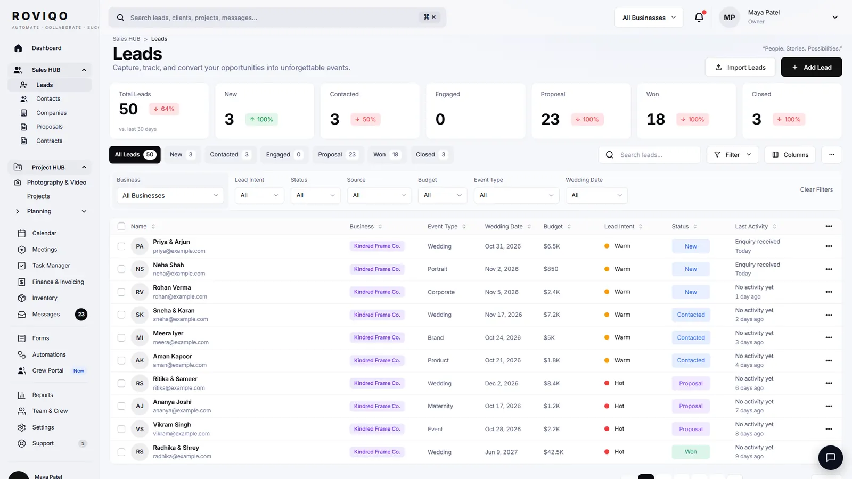The image size is (852, 479).
Task: Open the Lead Intent filter dropdown
Action: coord(259,195)
